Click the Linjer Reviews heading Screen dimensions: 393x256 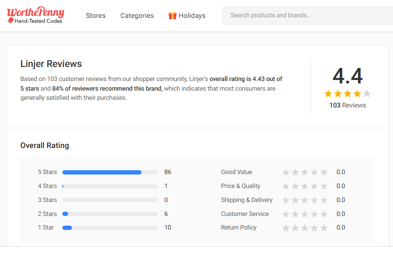click(51, 64)
